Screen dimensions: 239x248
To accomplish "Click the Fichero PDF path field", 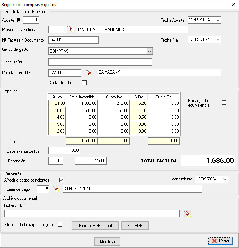I will coord(92,214).
